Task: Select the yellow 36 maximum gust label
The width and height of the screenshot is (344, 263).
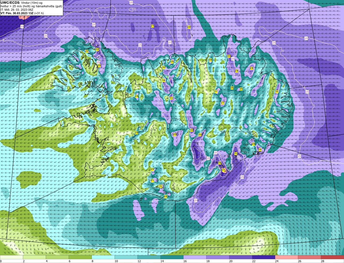Action: coord(220,163)
